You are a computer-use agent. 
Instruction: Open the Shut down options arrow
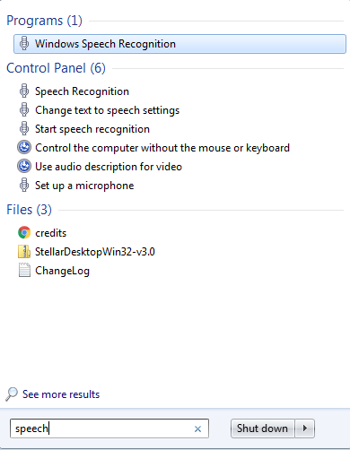[x=305, y=428]
